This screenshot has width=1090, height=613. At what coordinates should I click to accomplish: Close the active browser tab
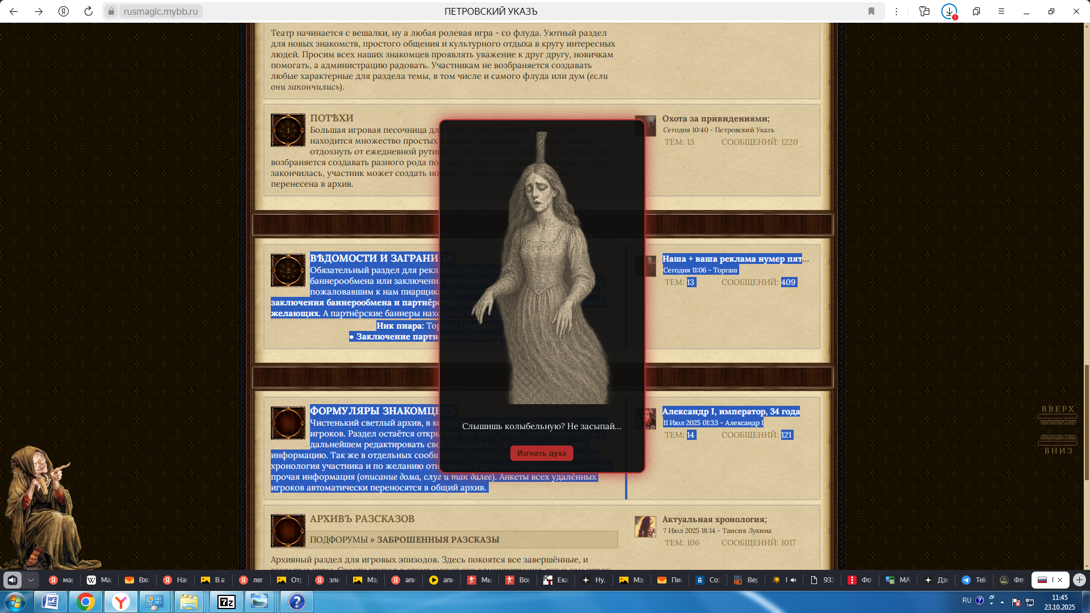tap(1060, 580)
